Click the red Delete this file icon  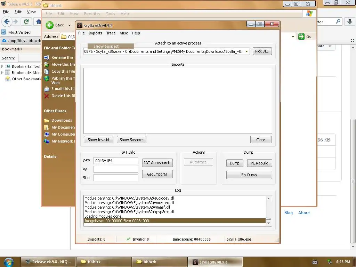click(x=47, y=96)
